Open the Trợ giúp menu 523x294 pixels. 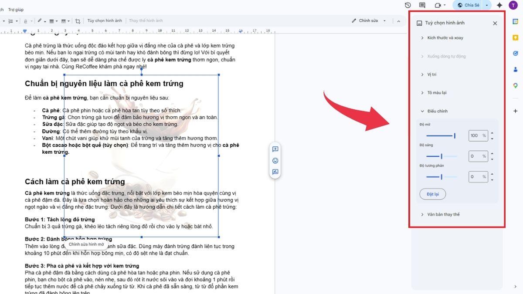(x=16, y=10)
